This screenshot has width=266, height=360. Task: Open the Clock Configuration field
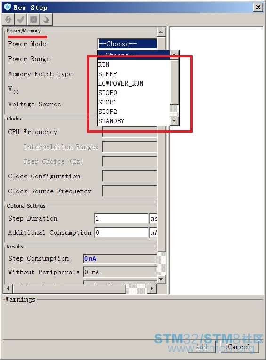(129, 176)
